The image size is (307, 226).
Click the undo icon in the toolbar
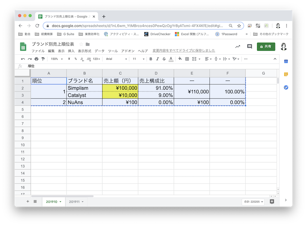point(23,59)
